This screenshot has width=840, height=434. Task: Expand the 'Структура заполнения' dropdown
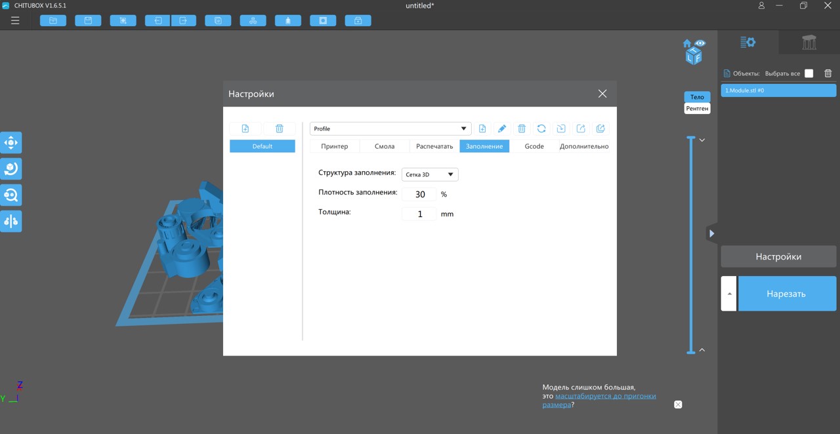pos(430,174)
